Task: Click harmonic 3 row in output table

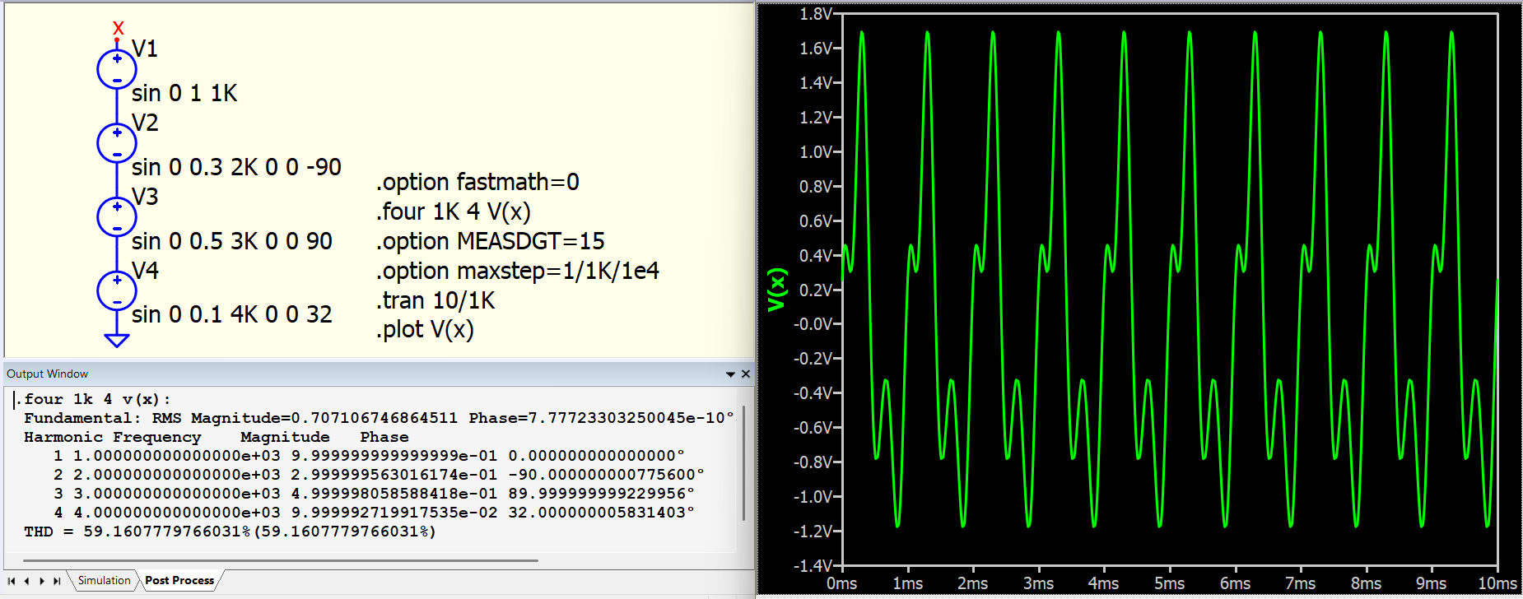Action: [375, 494]
